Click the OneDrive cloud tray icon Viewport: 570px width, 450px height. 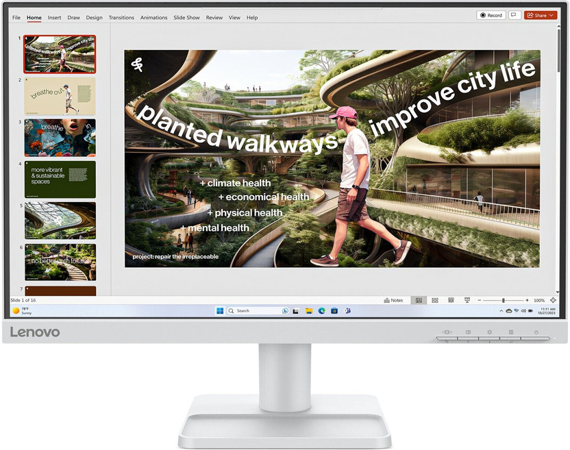click(509, 311)
